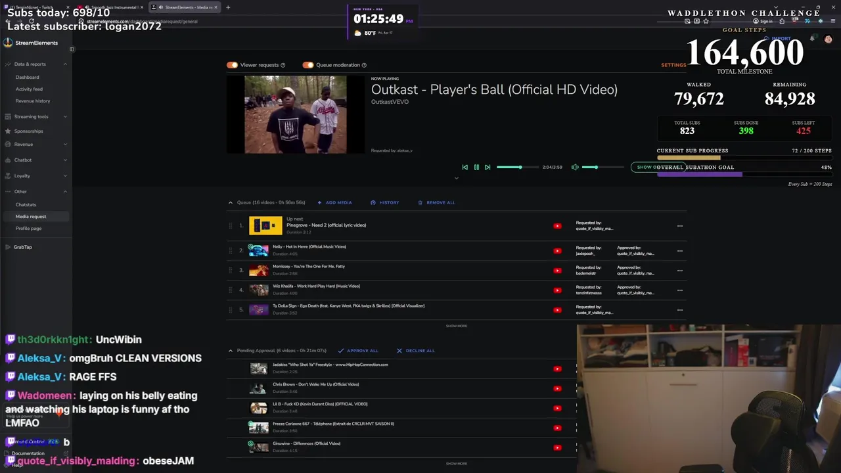Skip to next track
The image size is (841, 473).
coord(488,168)
